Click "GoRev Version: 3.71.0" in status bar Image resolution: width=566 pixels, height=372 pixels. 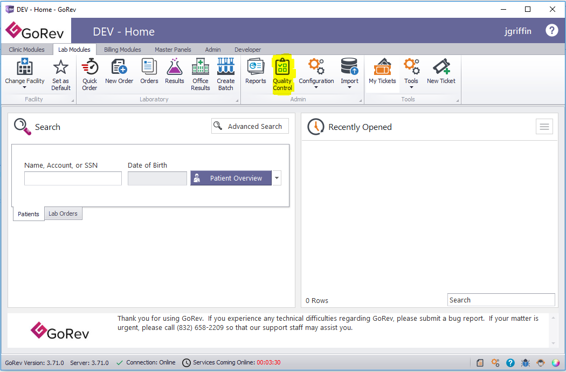pos(34,363)
